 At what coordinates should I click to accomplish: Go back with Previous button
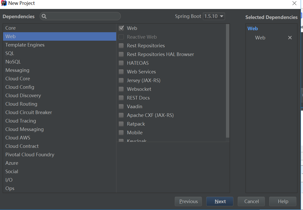pos(188,202)
